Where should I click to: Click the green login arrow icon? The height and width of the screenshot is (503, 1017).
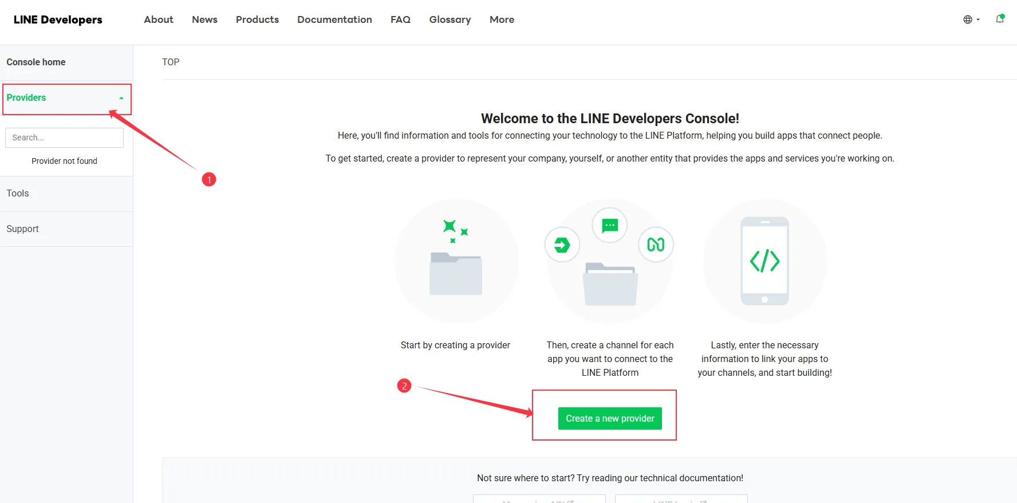562,245
